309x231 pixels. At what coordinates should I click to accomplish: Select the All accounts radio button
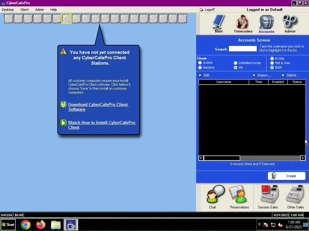pyautogui.click(x=235, y=67)
